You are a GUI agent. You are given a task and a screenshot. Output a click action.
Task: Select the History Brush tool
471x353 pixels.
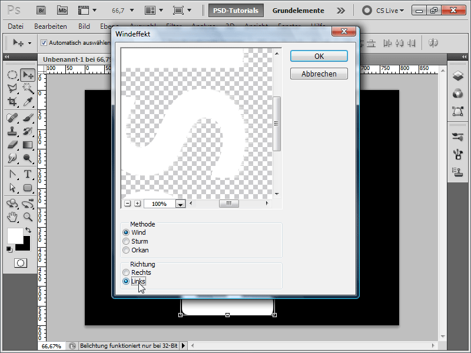coord(28,131)
